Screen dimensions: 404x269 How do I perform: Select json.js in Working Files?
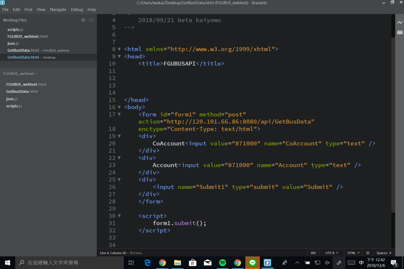[x=49, y=43]
